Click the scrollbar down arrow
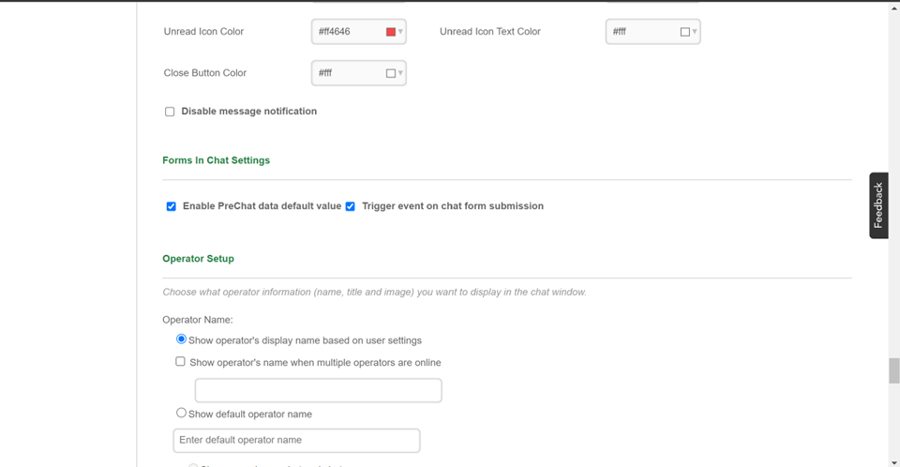The width and height of the screenshot is (900, 467). pos(894,460)
